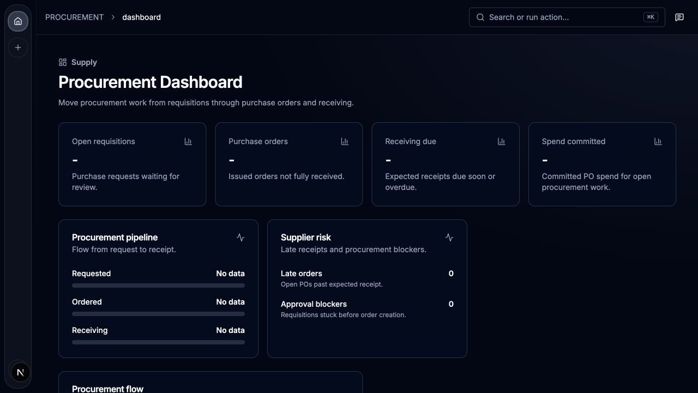Click the Late orders count 0
698x393 pixels.
(x=451, y=273)
